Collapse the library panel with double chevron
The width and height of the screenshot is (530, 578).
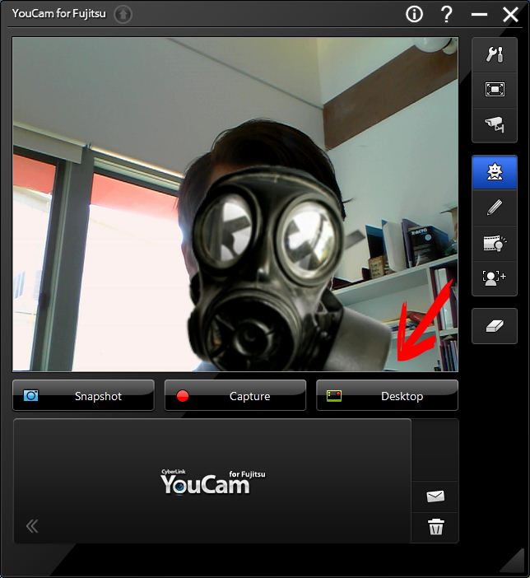(x=32, y=526)
